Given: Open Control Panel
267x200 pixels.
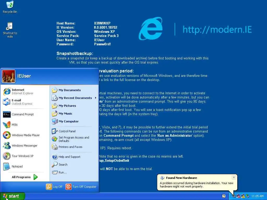Looking at the screenshot, I should tap(74, 131).
